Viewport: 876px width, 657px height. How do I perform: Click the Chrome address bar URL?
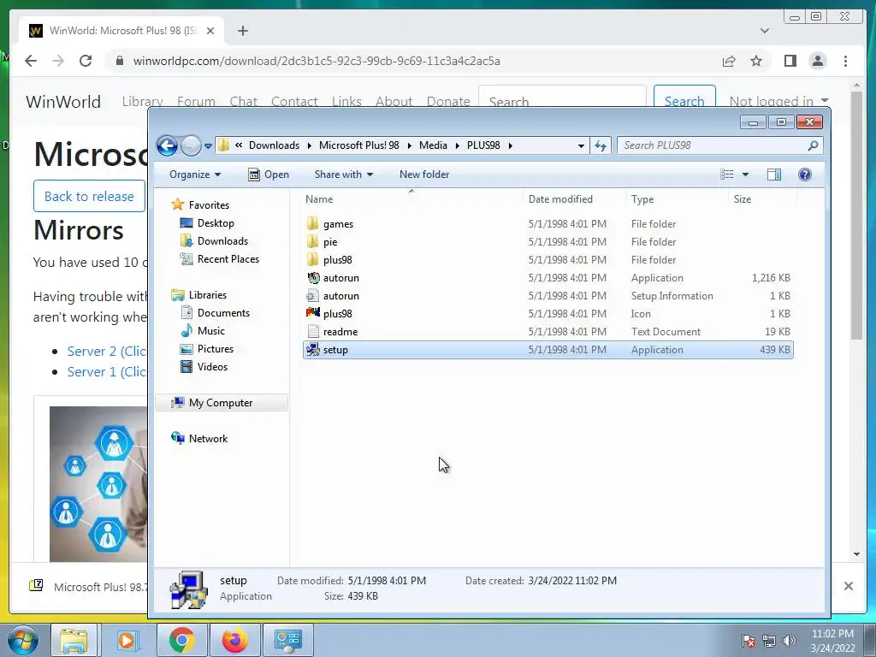coord(317,61)
